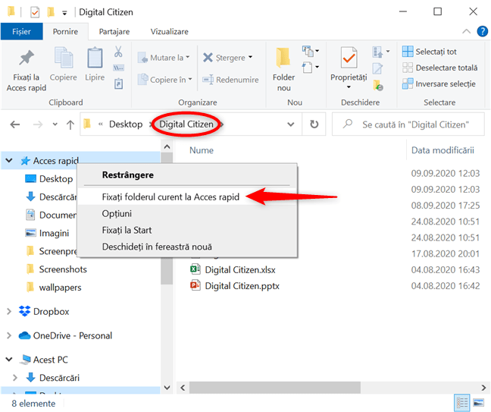Click Digital Citizen in the address path
The height and width of the screenshot is (412, 491).
tap(186, 124)
